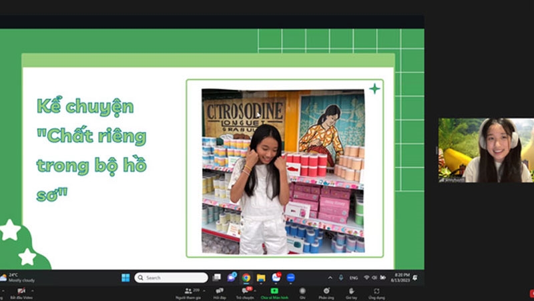Expand the arrow beside Trò chuyện

point(255,291)
